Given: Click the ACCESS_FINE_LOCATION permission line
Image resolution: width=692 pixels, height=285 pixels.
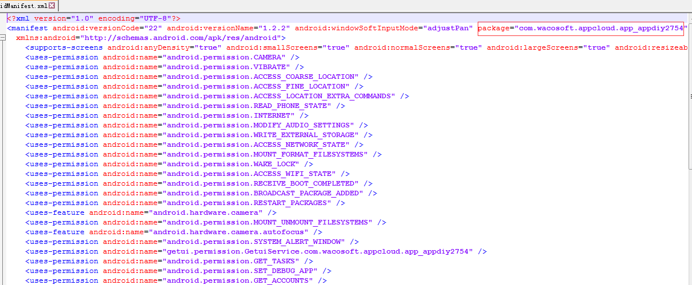Looking at the screenshot, I should click(x=194, y=86).
